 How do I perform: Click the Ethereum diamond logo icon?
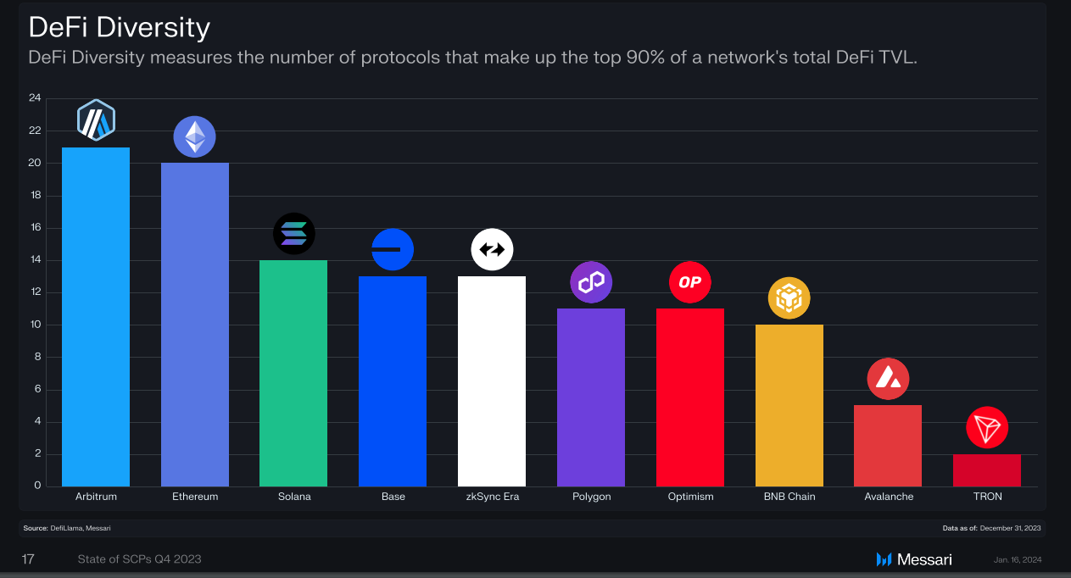195,136
